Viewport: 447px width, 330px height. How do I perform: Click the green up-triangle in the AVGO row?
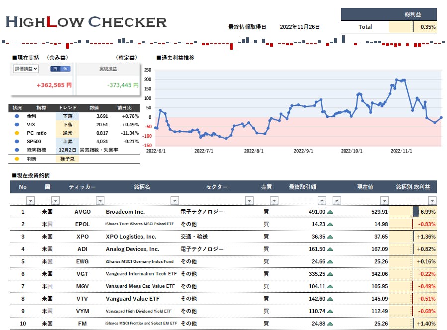[x=330, y=212]
